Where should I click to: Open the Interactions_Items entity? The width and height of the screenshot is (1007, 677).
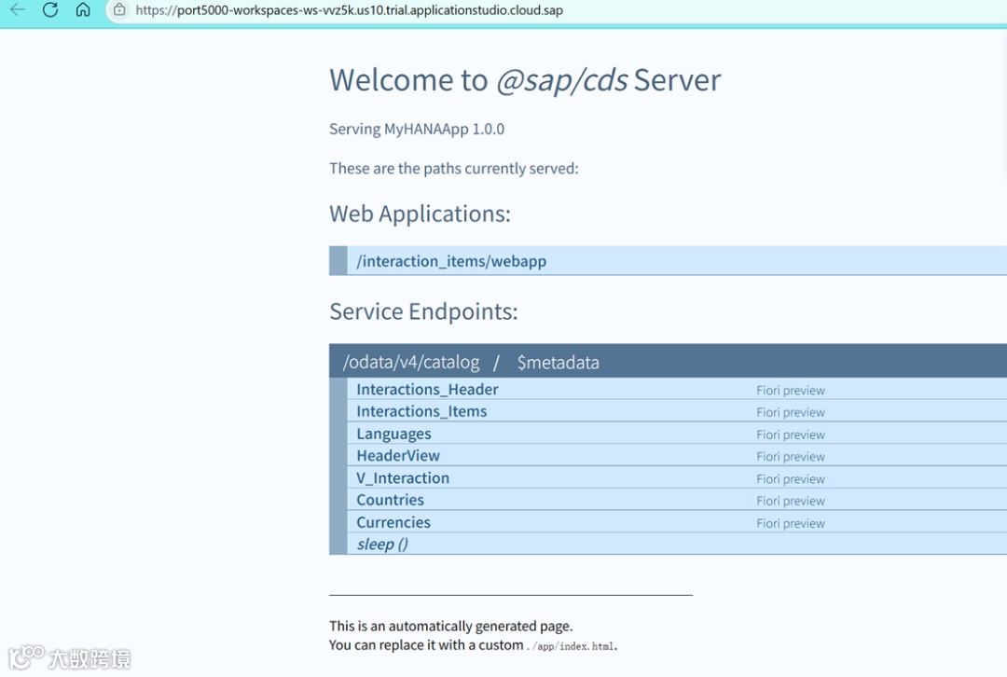(x=421, y=411)
